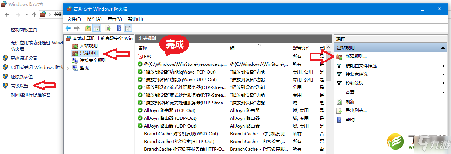Open the 按组筛选 submenu arrow
Image resolution: width=451 pixels, height=154 pixels.
(443, 83)
